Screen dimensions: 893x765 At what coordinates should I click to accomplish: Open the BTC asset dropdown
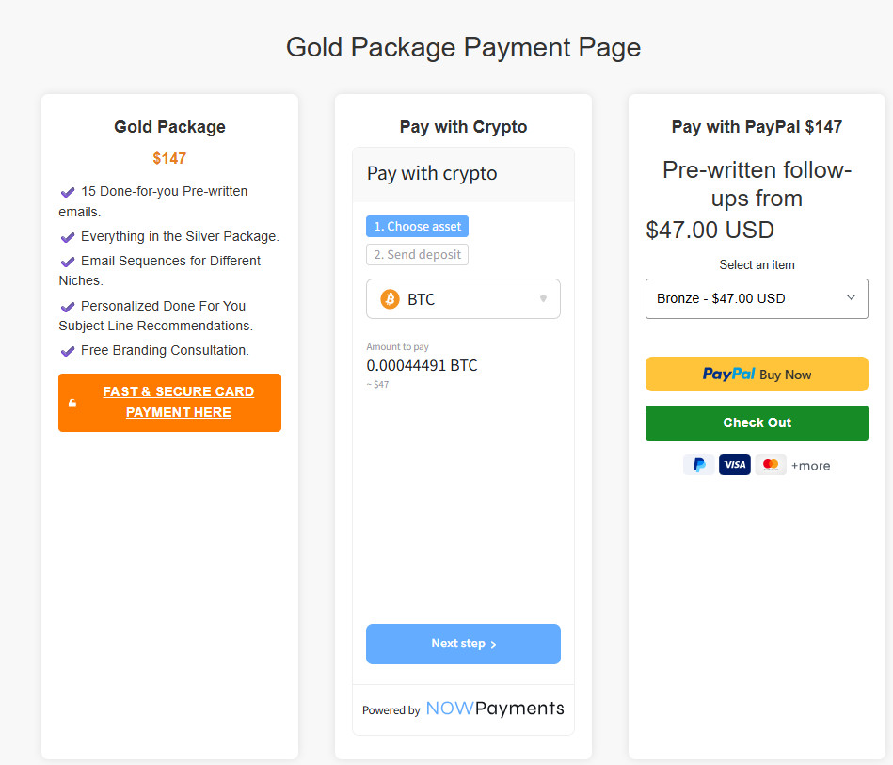[463, 299]
